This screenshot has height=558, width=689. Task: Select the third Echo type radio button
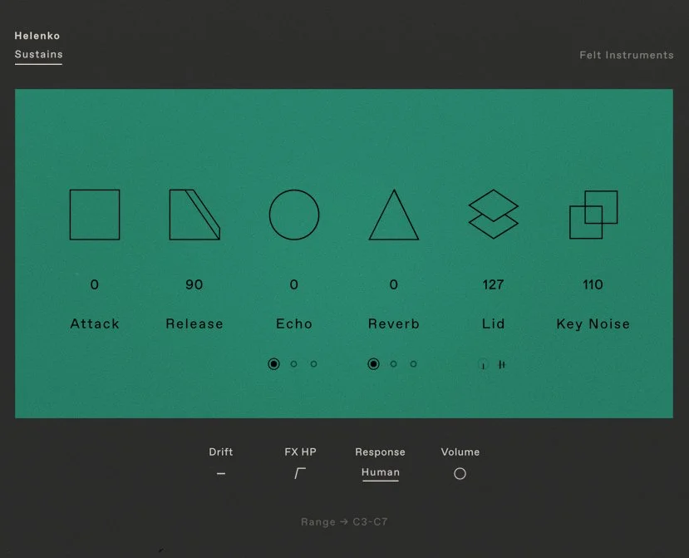313,364
